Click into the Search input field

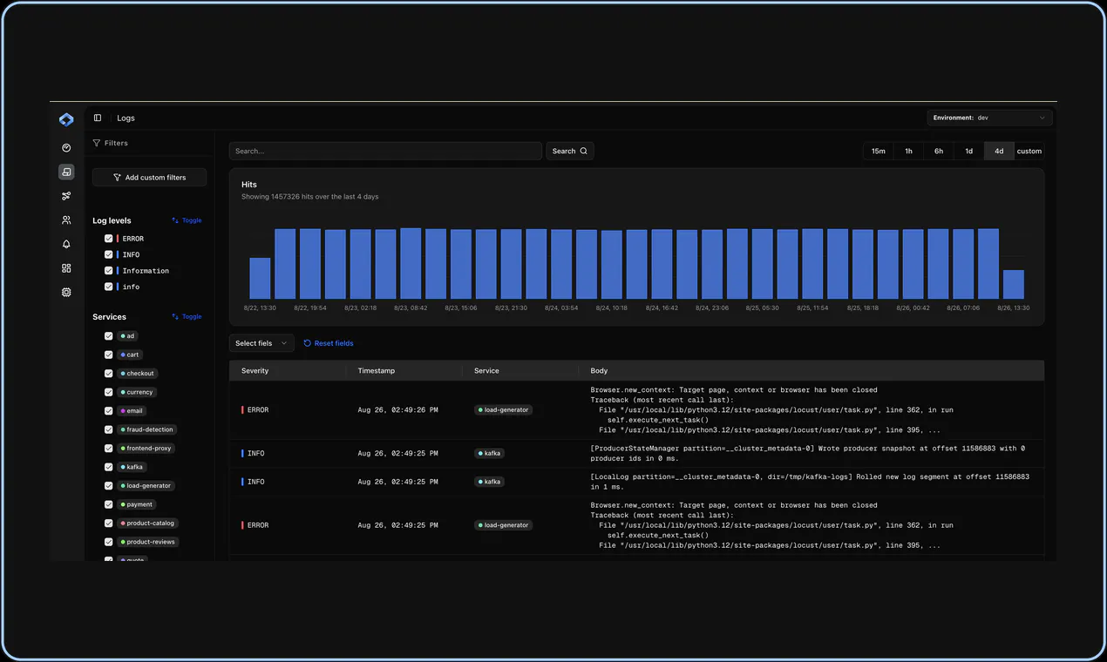(385, 151)
